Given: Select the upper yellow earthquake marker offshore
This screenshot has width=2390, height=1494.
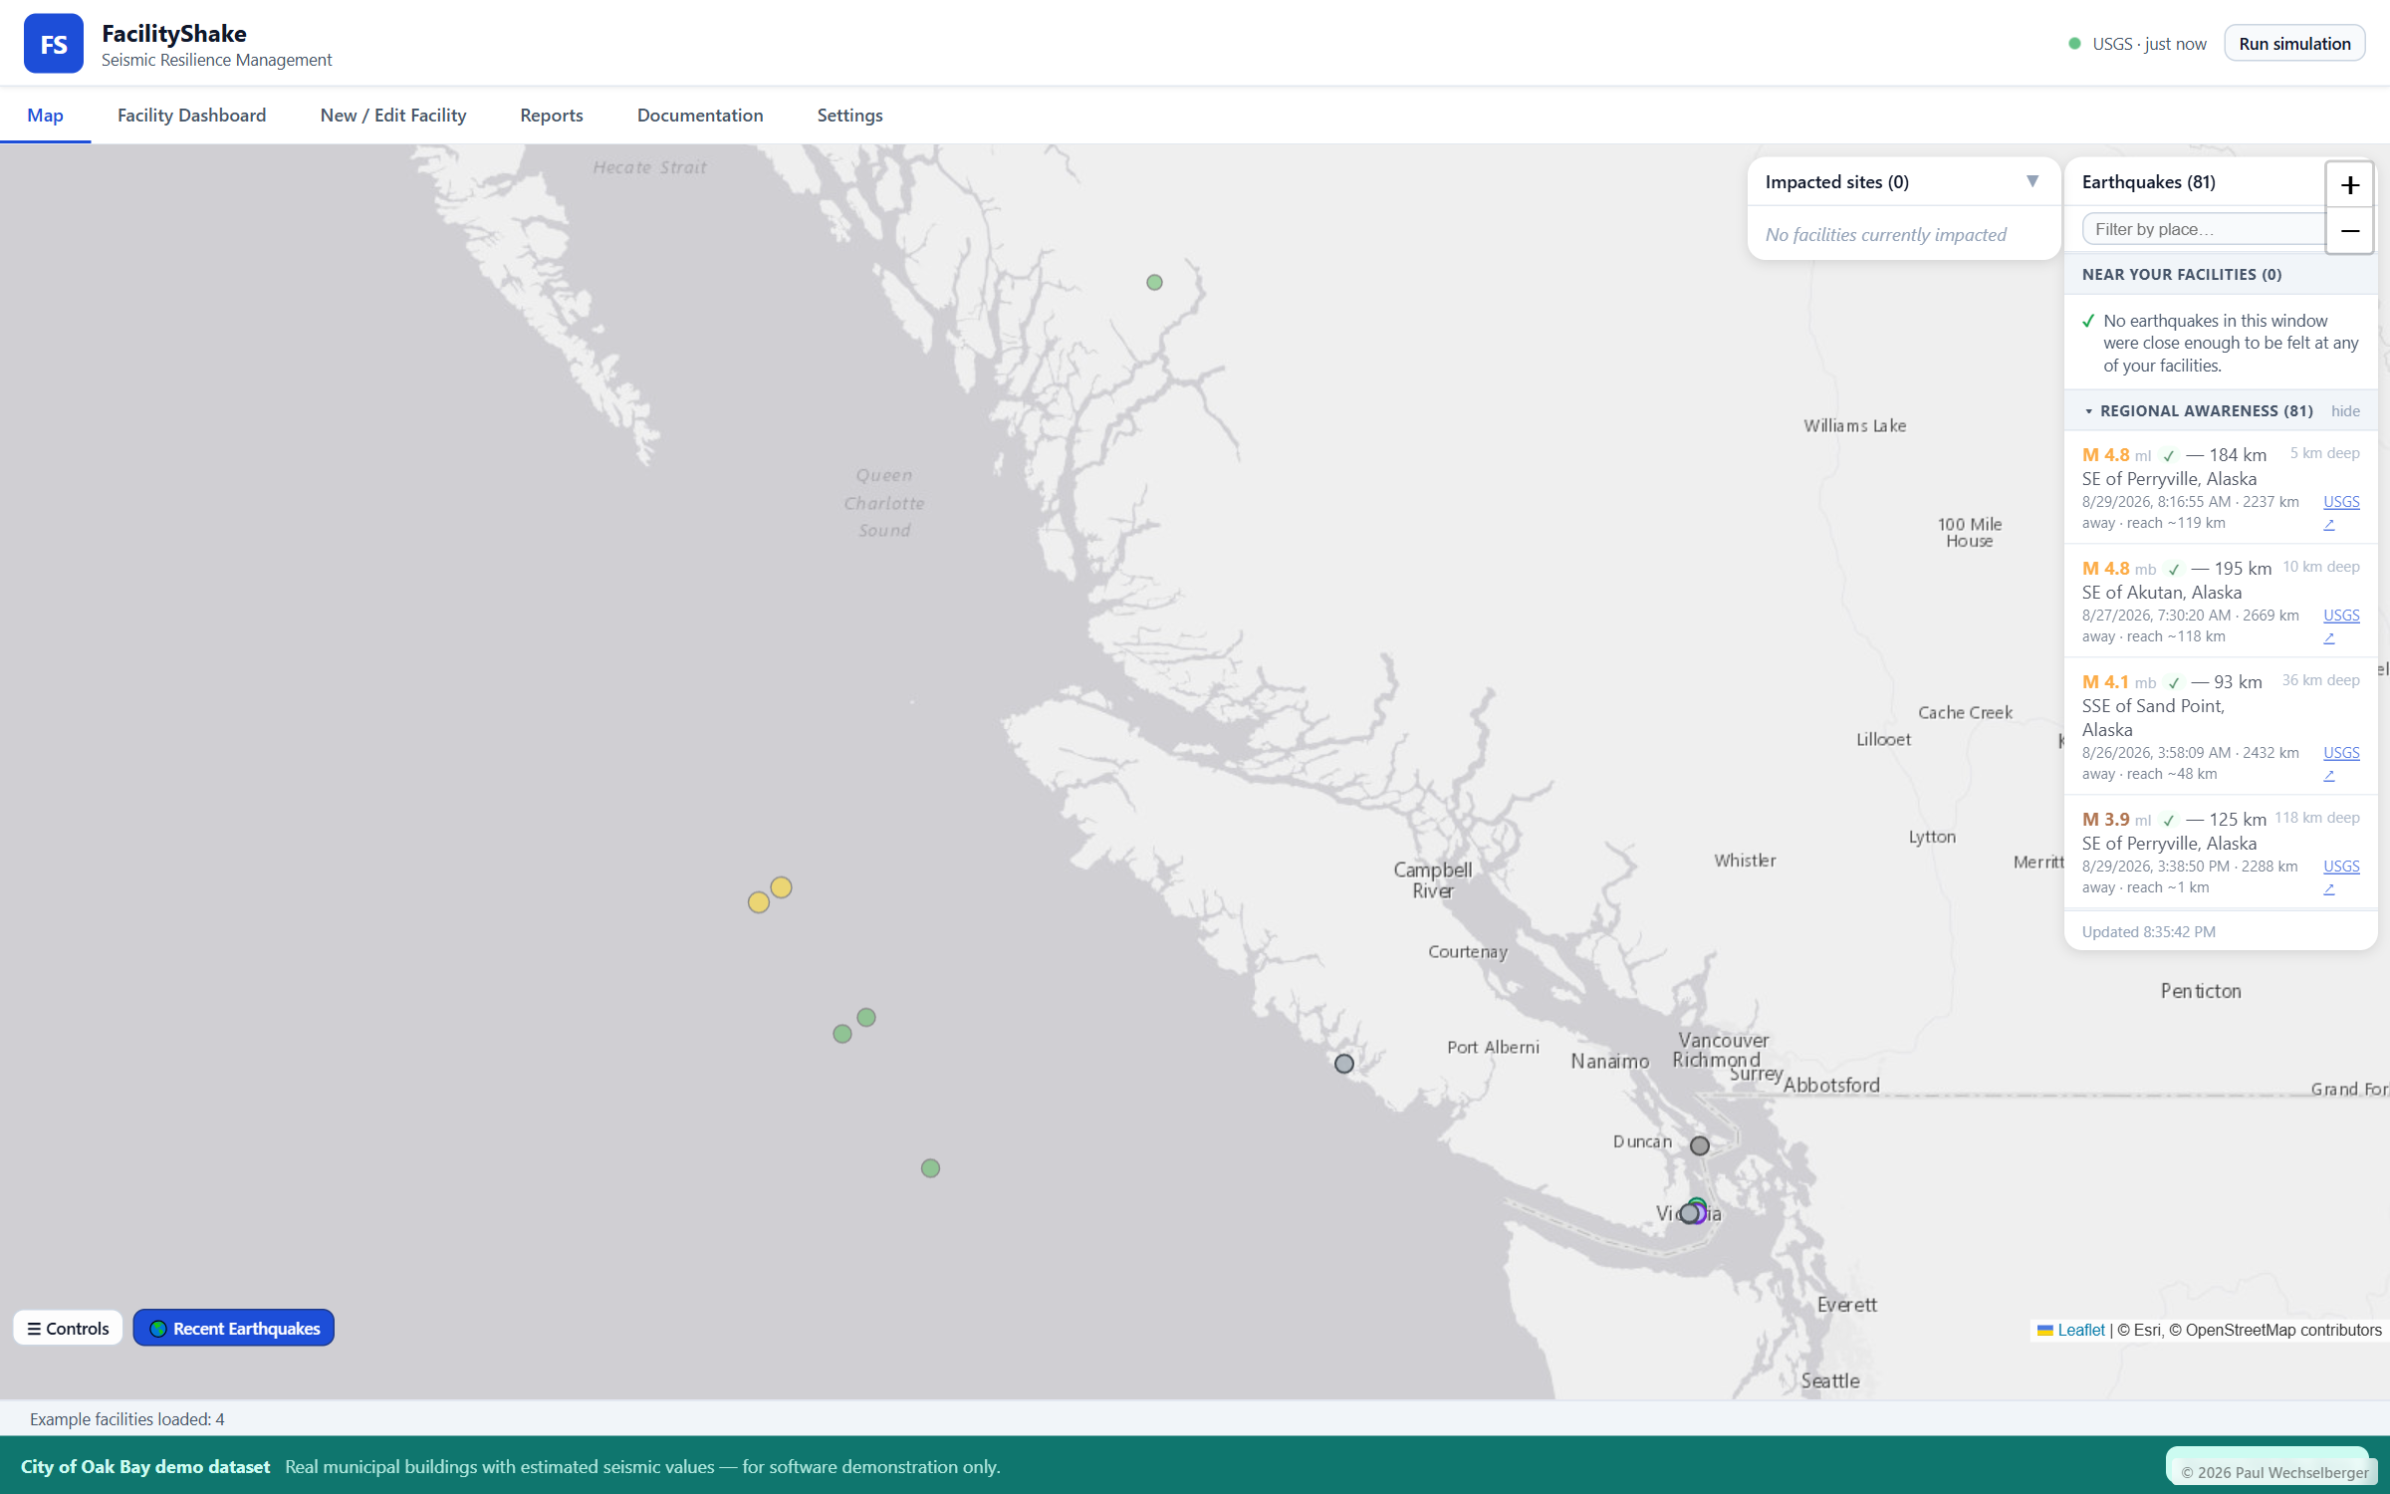Looking at the screenshot, I should (x=781, y=887).
